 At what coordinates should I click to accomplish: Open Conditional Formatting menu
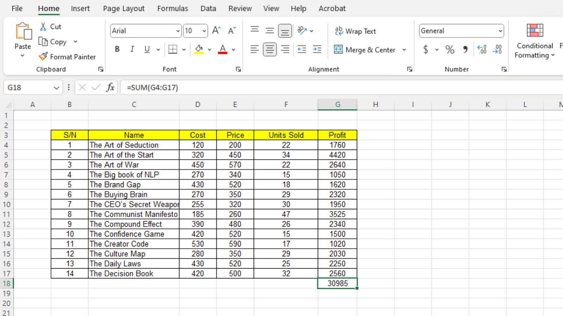pyautogui.click(x=534, y=41)
